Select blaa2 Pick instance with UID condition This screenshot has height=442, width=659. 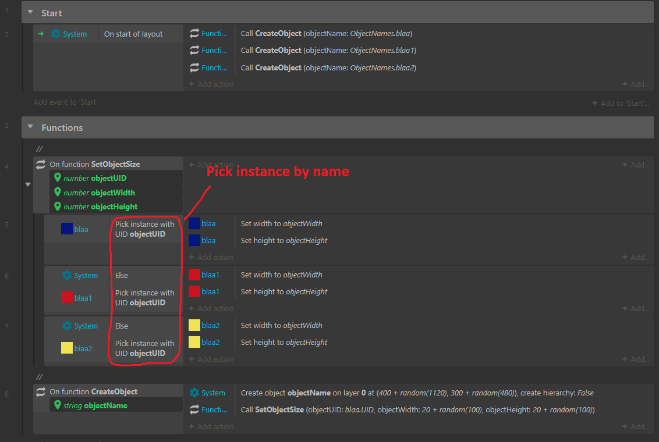click(x=144, y=348)
